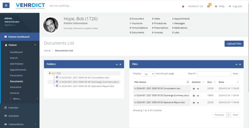Screen dimensions: 249x128
Task: Click the Files search input field
Action: (214, 74)
